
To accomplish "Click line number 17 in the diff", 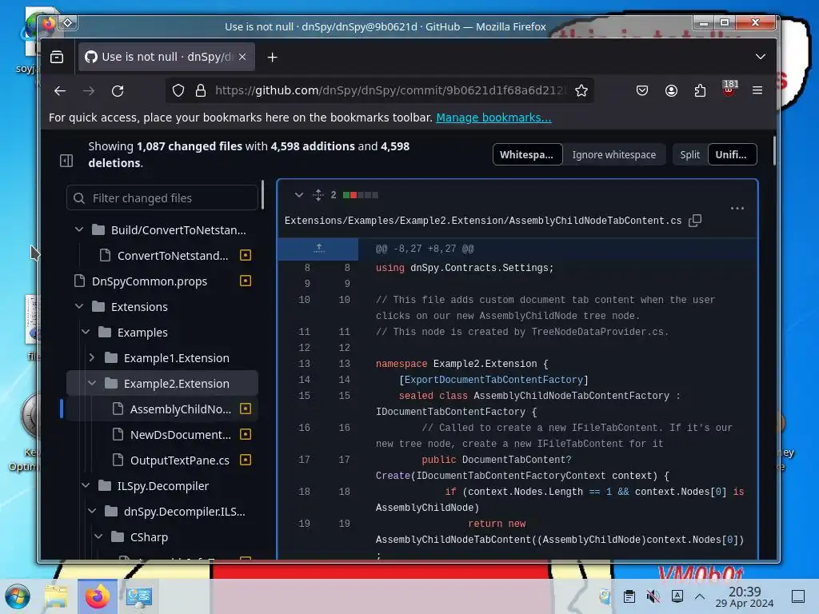I will pyautogui.click(x=344, y=460).
